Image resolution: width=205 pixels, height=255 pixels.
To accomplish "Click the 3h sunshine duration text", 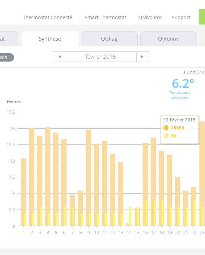I will tap(174, 136).
